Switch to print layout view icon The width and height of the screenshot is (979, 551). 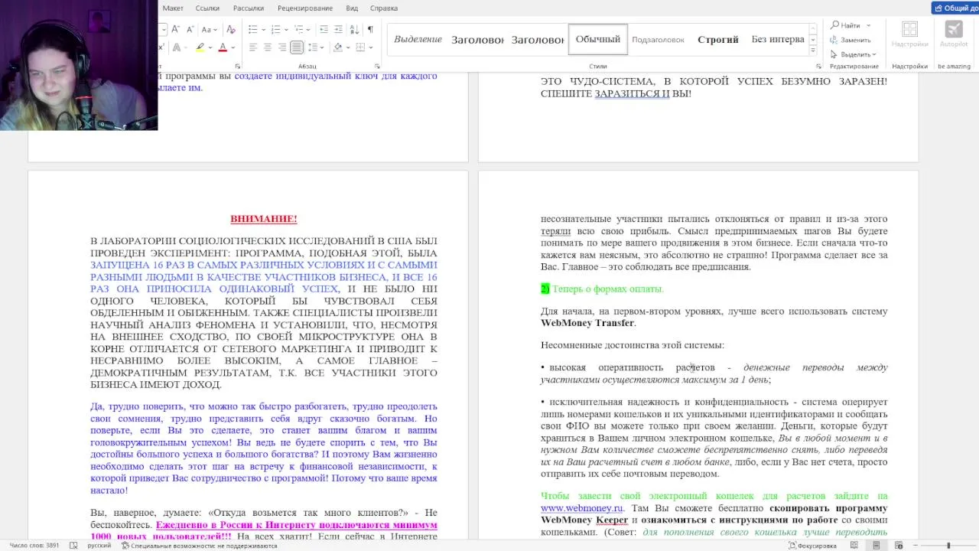click(877, 546)
